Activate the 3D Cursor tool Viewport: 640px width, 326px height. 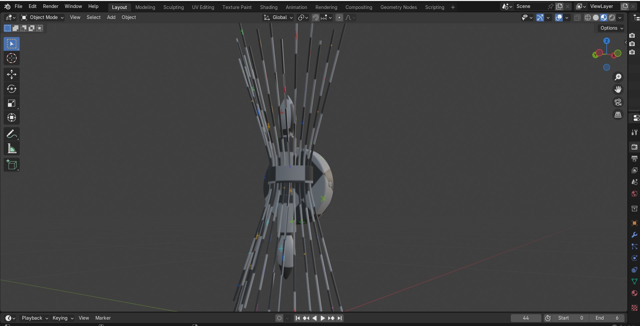(x=12, y=58)
